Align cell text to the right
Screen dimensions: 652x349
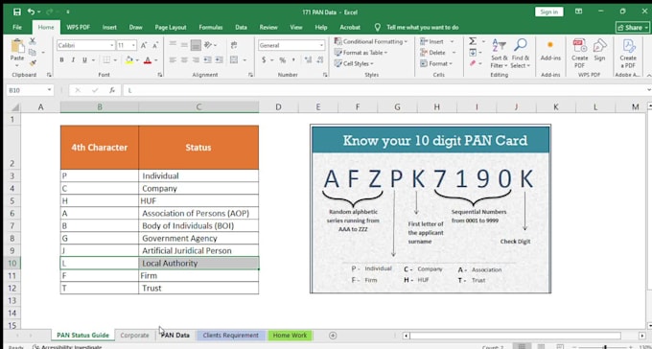pyautogui.click(x=196, y=60)
